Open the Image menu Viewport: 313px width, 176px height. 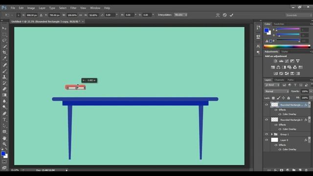(31, 8)
